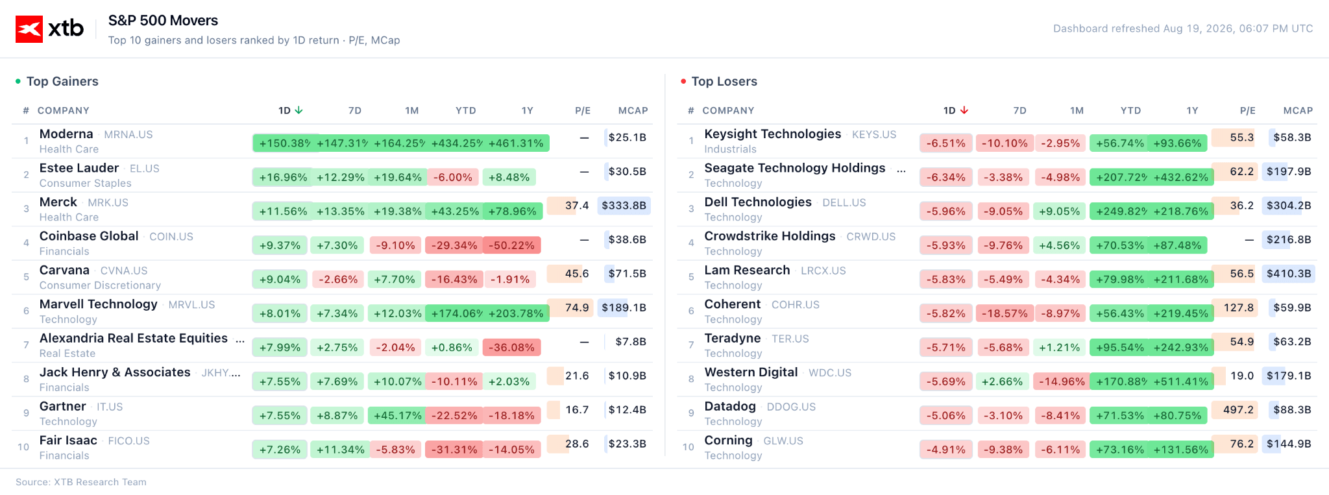Sort losers table by P/E column
The height and width of the screenshot is (495, 1329).
[x=1248, y=110]
